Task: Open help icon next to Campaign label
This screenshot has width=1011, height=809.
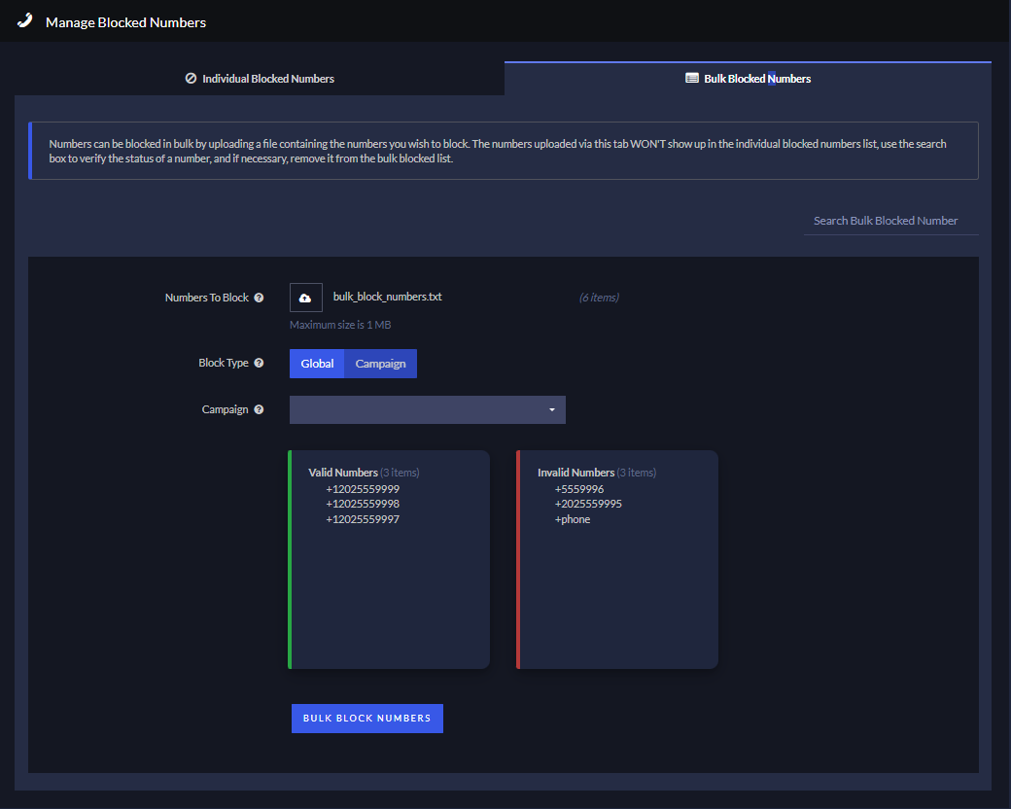Action: (259, 409)
